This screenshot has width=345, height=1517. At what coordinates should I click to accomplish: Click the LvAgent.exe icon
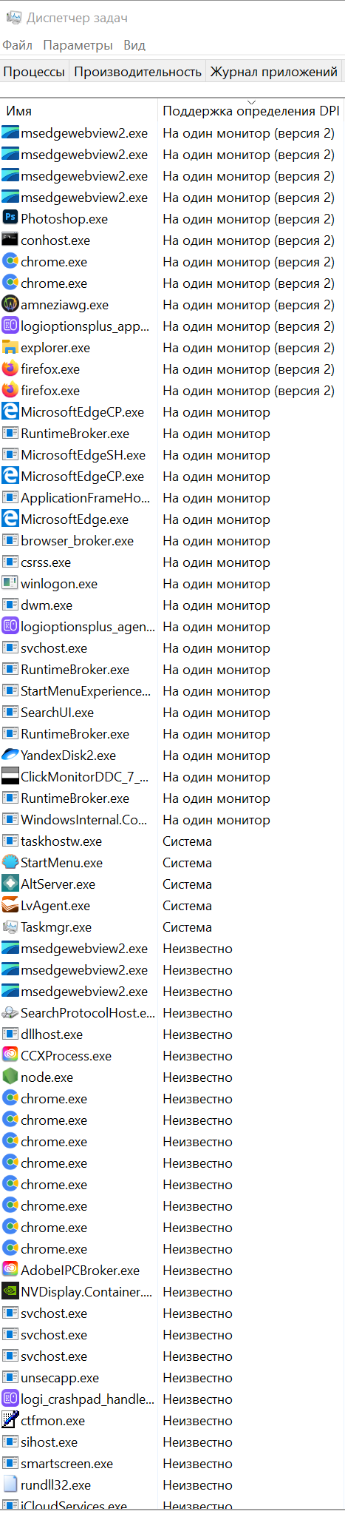pyautogui.click(x=10, y=905)
